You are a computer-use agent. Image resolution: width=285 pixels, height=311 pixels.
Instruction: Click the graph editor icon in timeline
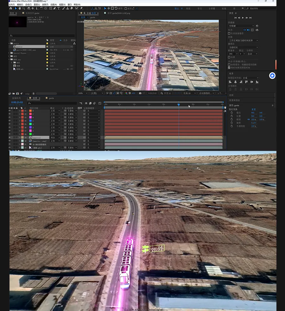tap(100, 103)
